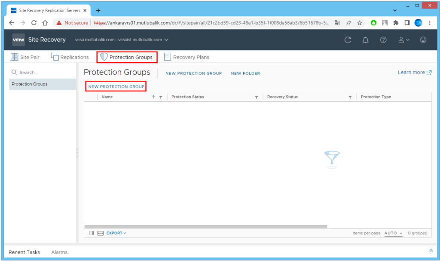Select Protection Groups in the left tree
The width and height of the screenshot is (440, 261).
click(43, 84)
